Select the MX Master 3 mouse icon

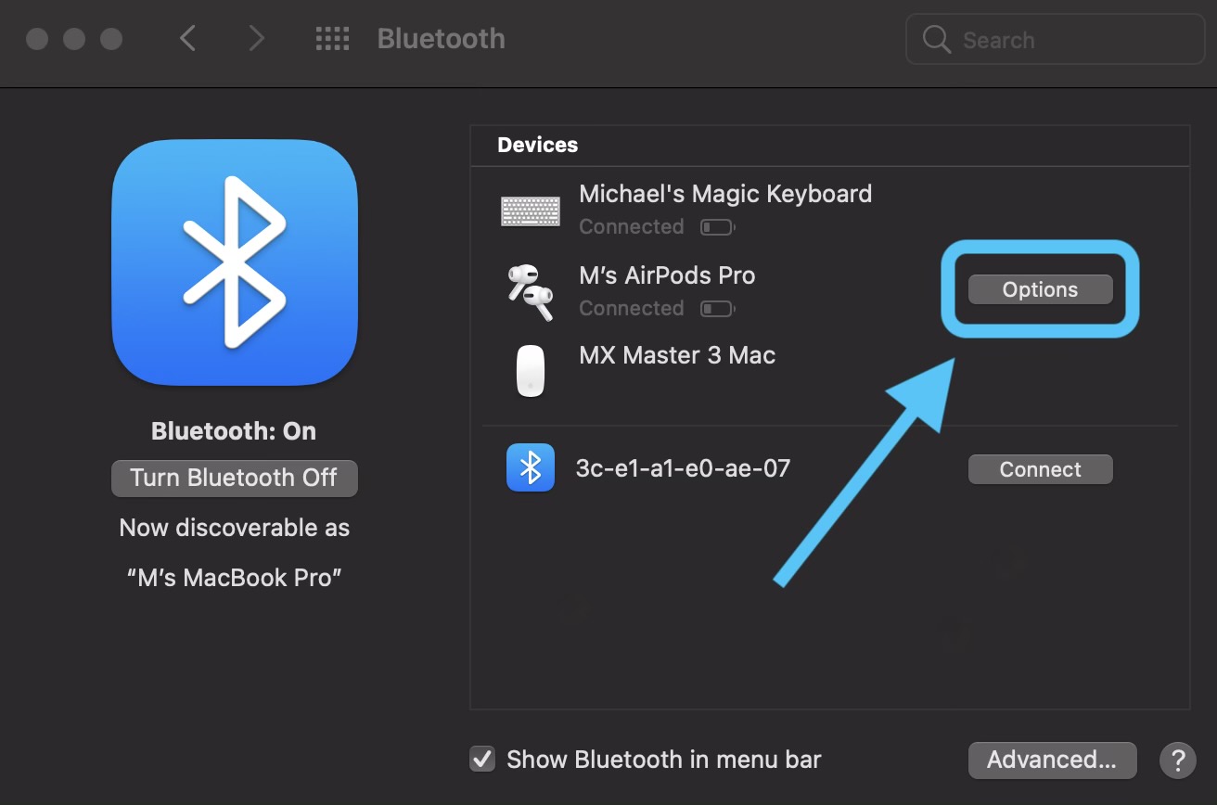tap(530, 370)
